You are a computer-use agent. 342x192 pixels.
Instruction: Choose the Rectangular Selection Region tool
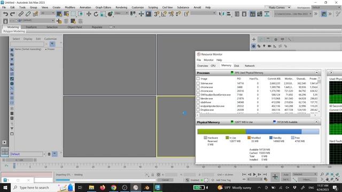73,14
